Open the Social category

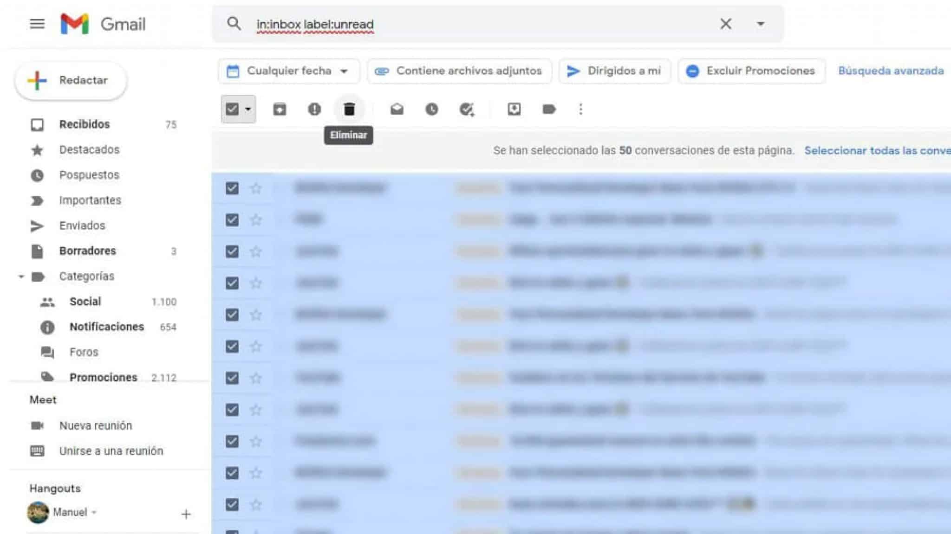(x=85, y=301)
